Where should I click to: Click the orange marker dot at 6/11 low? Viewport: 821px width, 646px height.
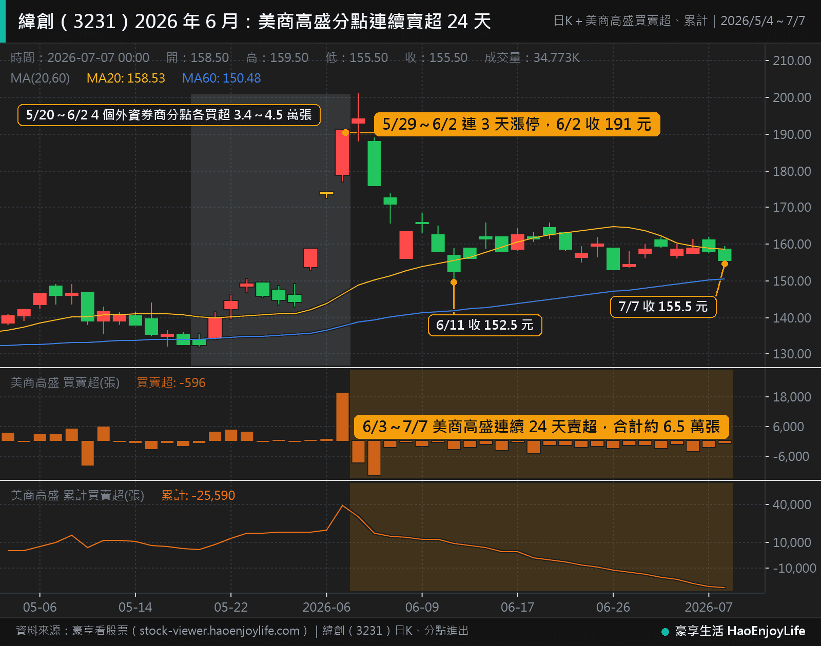tap(454, 282)
